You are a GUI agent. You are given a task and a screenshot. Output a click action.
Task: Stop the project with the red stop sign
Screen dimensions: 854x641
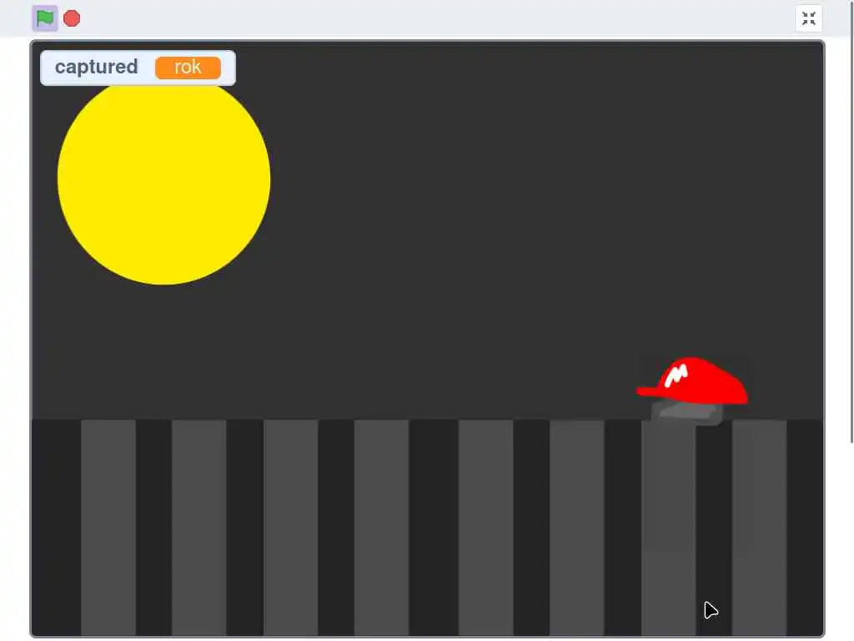tap(72, 18)
